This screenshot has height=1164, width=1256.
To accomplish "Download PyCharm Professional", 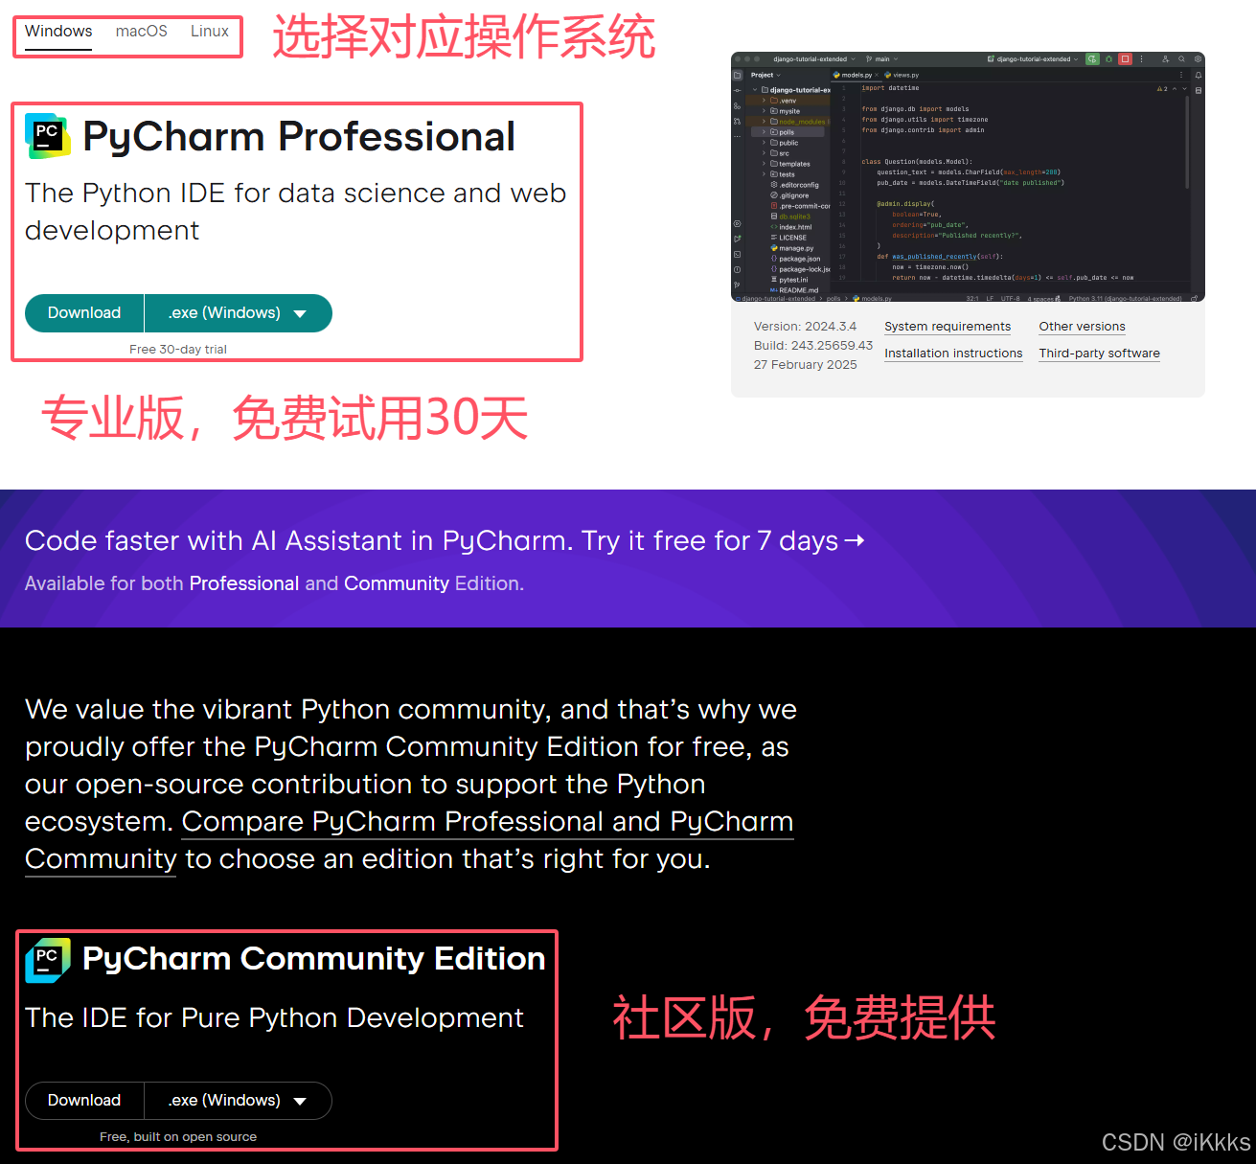I will pos(84,313).
